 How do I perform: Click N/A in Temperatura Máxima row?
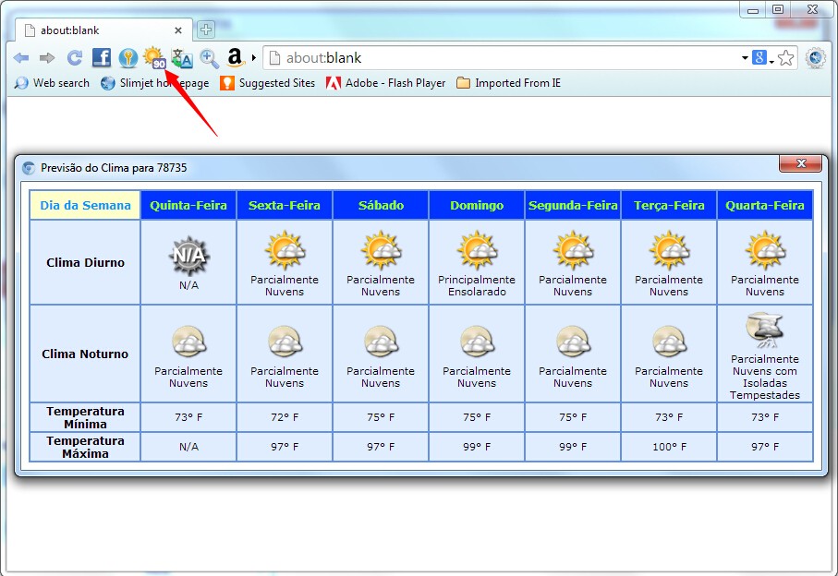click(x=188, y=447)
